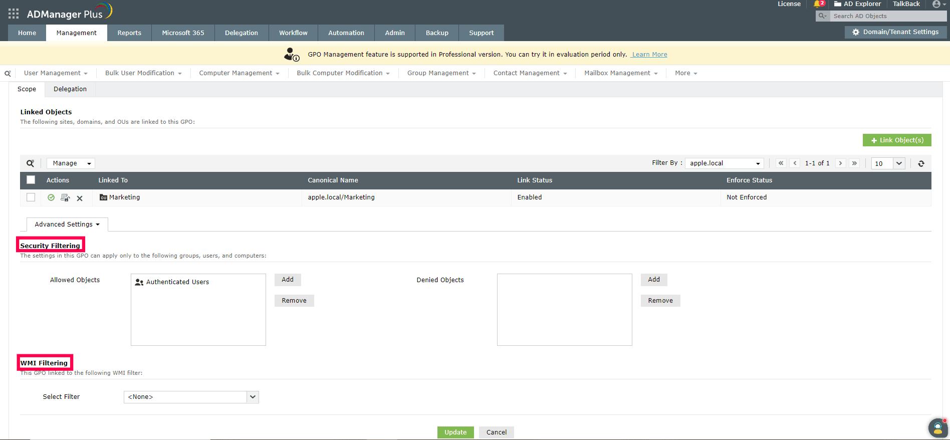Open the Filter By apple.local domain dropdown

(x=725, y=163)
